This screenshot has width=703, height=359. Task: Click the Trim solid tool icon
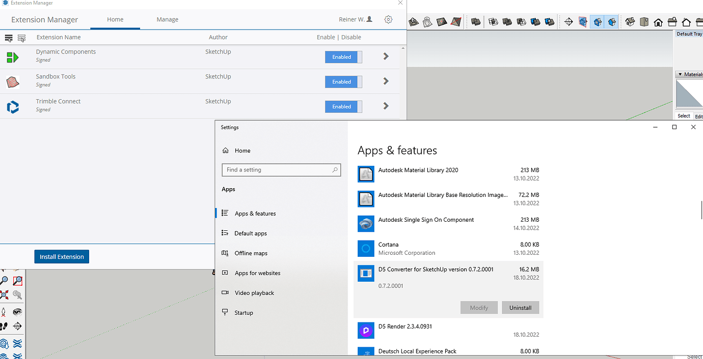[x=535, y=22]
